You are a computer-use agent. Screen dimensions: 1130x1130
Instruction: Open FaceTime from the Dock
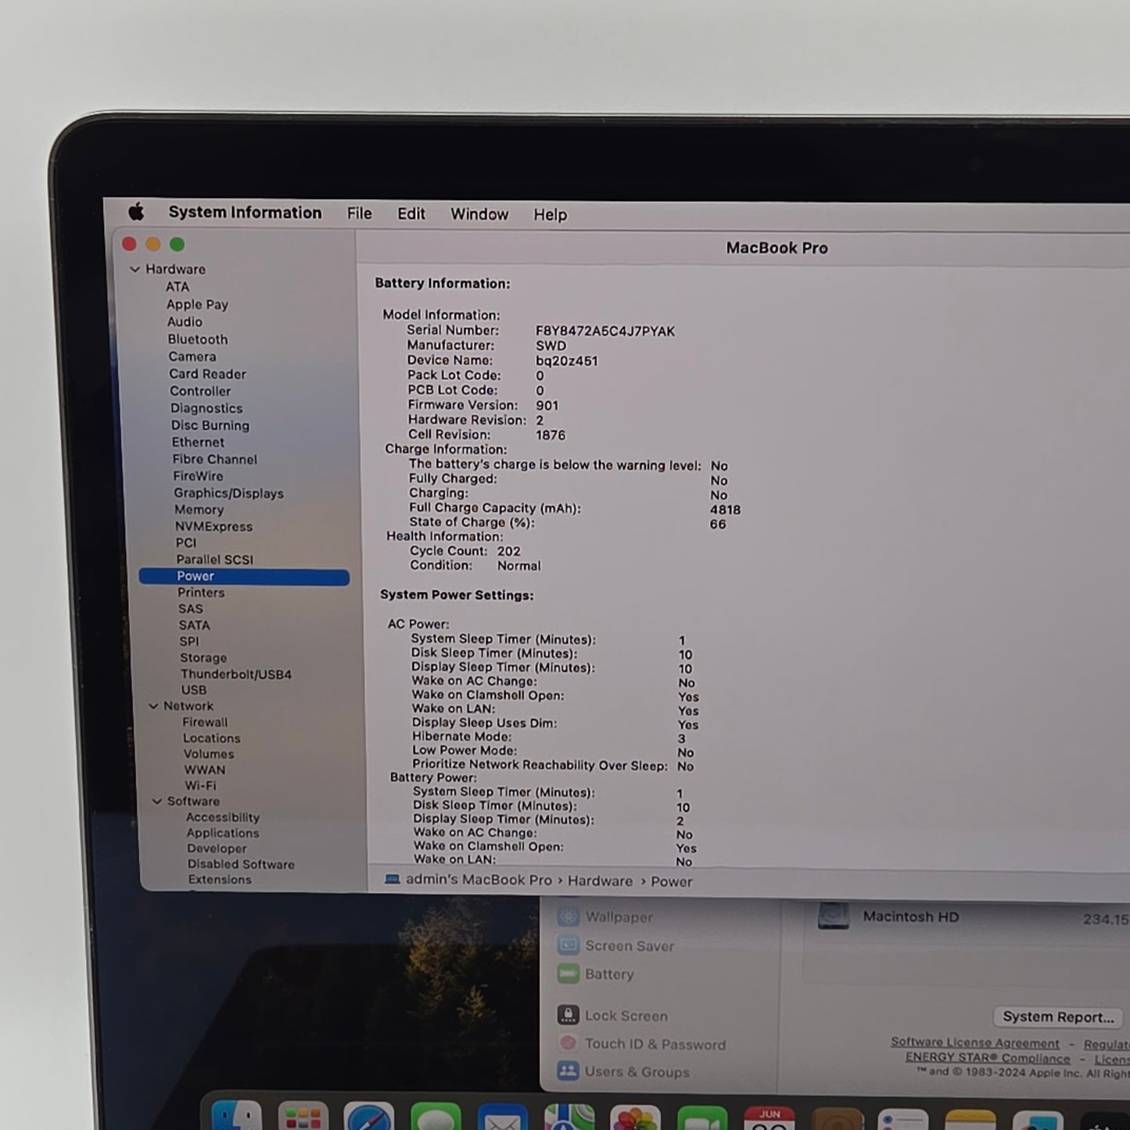pos(702,1117)
